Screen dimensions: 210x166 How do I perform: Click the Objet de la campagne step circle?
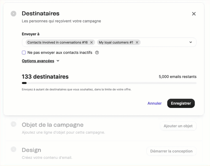pos(13,124)
